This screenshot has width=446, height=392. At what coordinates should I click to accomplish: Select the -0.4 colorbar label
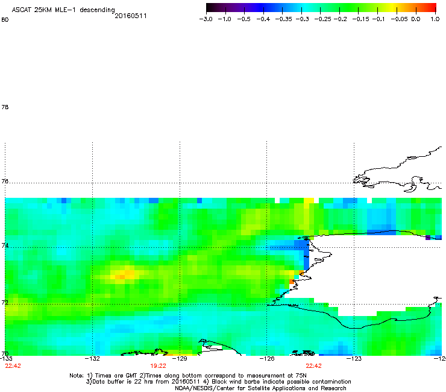(263, 19)
